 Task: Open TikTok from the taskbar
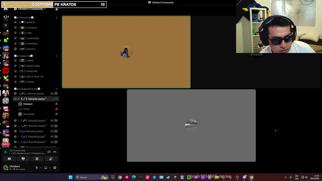point(147,177)
